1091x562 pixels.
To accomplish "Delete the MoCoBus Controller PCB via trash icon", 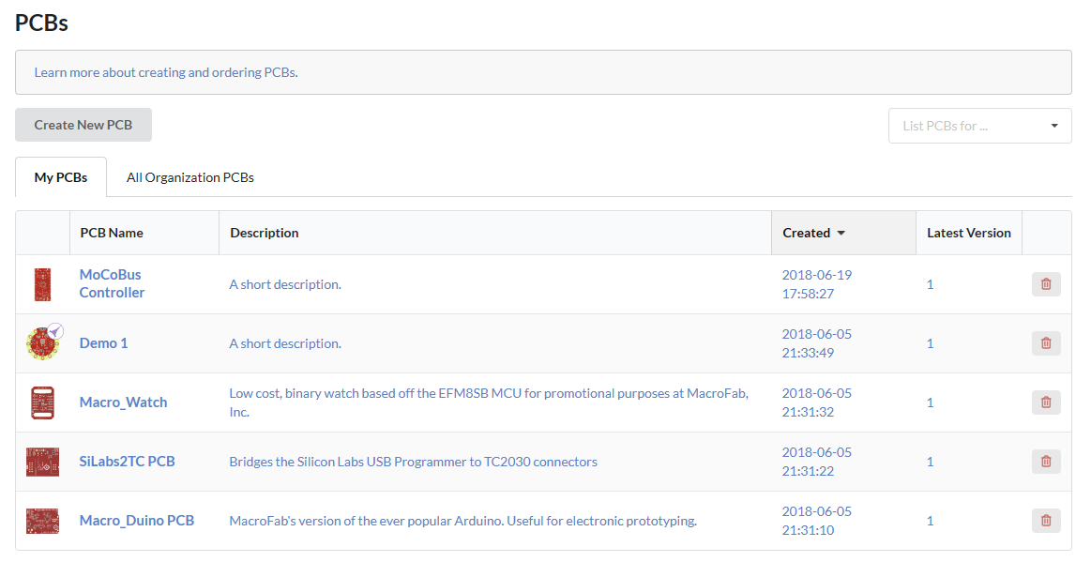I will [1046, 284].
